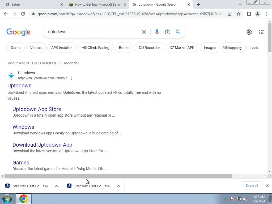Expand options for second Star Trek download
The image size is (272, 204).
click(x=118, y=186)
